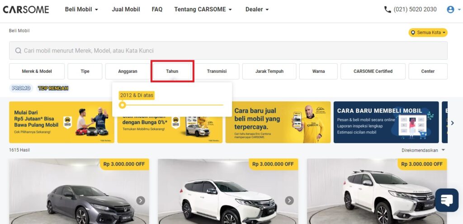Open the chat support widget
Viewport: 463px width, 224px height.
click(447, 200)
